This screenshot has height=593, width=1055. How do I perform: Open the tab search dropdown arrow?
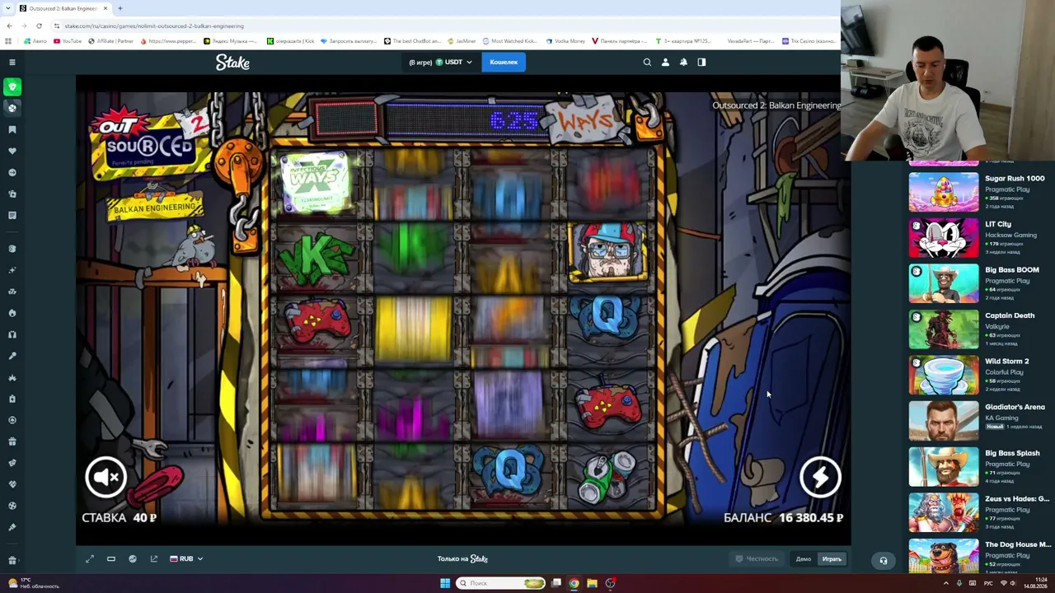tap(7, 8)
